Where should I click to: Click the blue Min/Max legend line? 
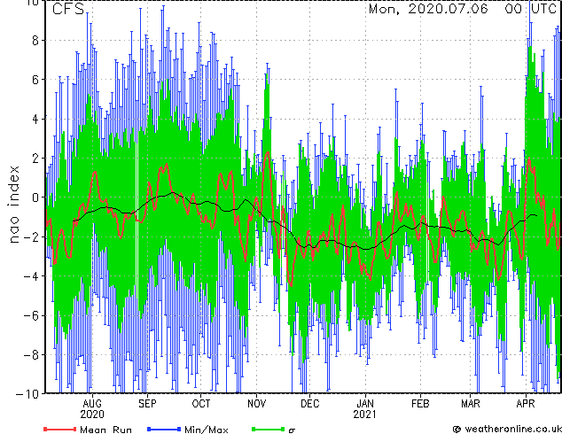(x=164, y=429)
